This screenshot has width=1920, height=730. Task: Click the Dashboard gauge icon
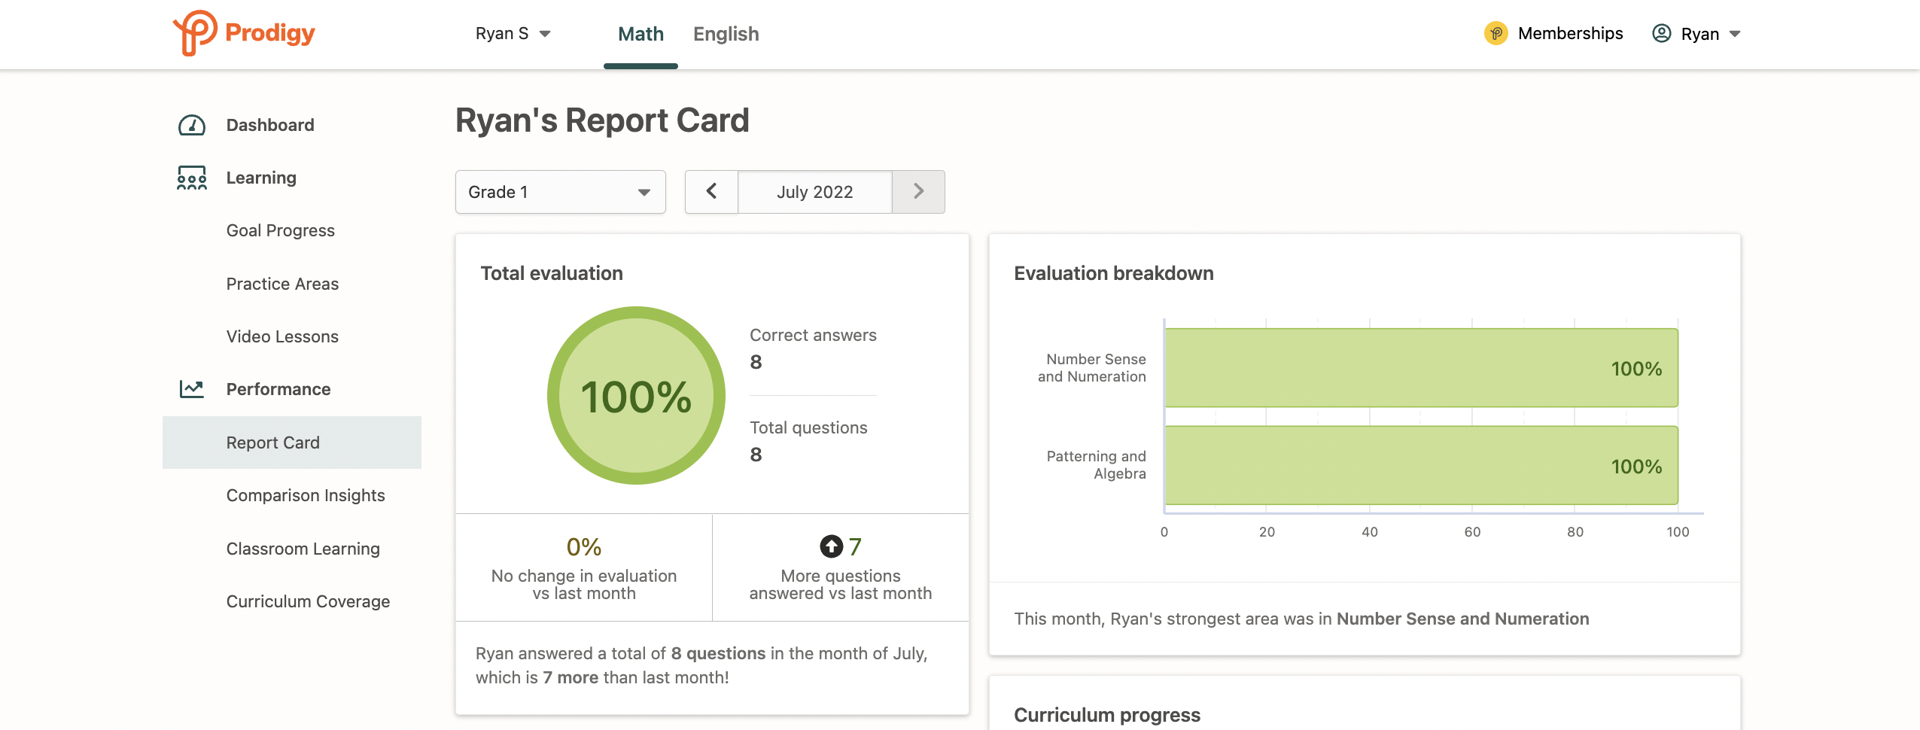coord(192,125)
